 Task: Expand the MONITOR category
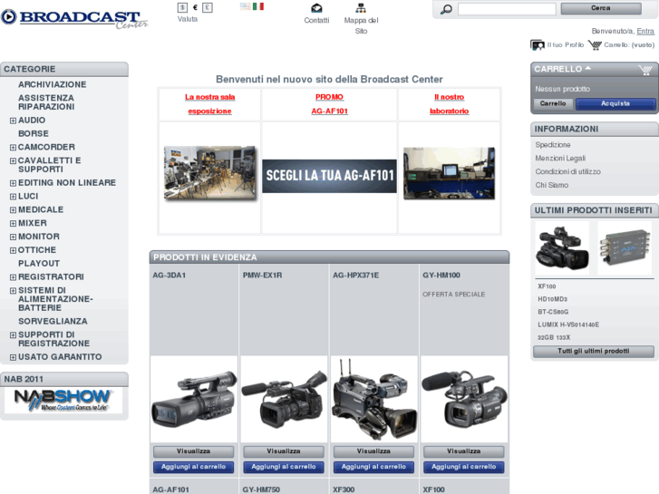click(x=13, y=237)
